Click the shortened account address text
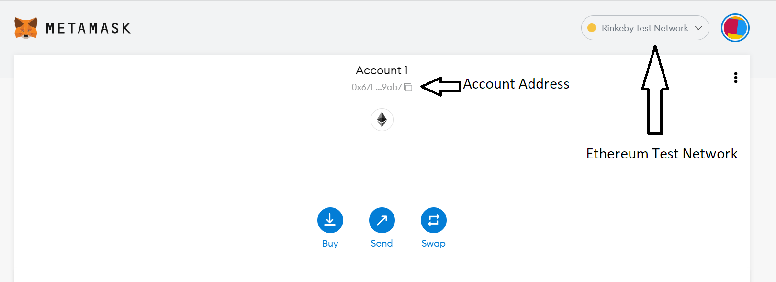This screenshot has width=776, height=282. [x=376, y=88]
